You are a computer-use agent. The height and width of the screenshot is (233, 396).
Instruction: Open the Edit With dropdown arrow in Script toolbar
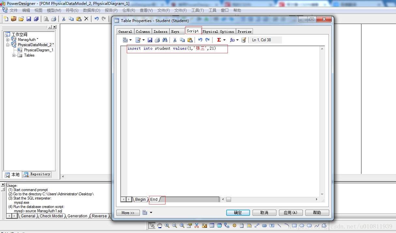tap(143, 40)
